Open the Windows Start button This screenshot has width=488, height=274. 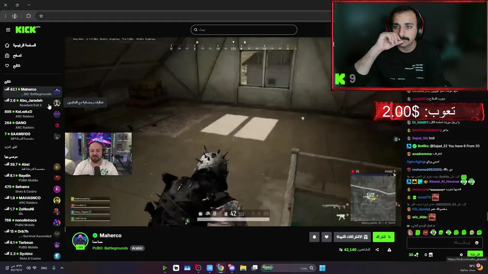tap(322, 268)
